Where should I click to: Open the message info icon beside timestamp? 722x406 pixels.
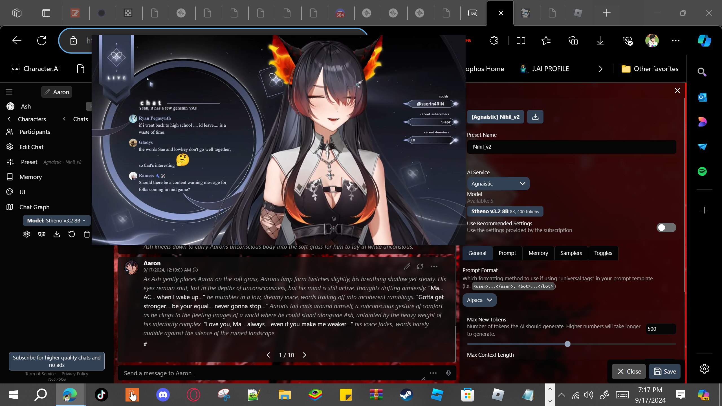pyautogui.click(x=195, y=270)
